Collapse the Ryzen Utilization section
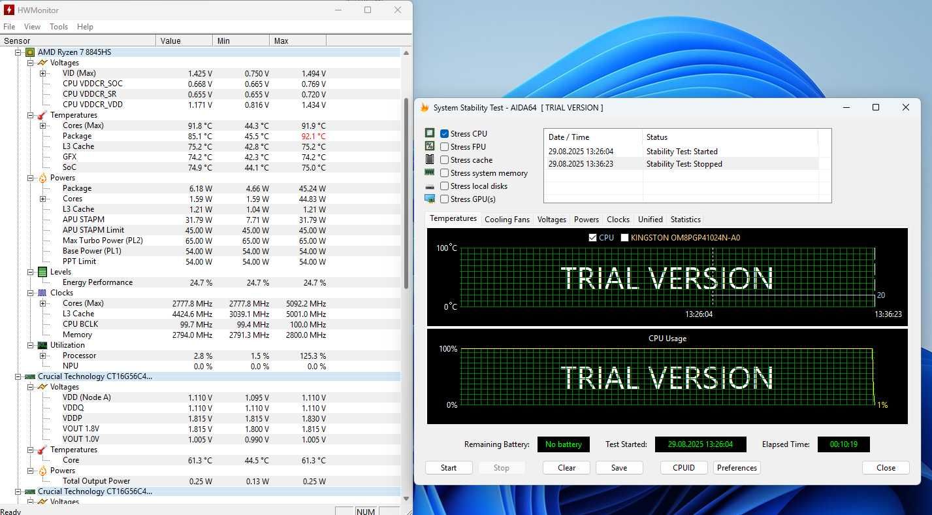This screenshot has height=515, width=932. (x=30, y=345)
